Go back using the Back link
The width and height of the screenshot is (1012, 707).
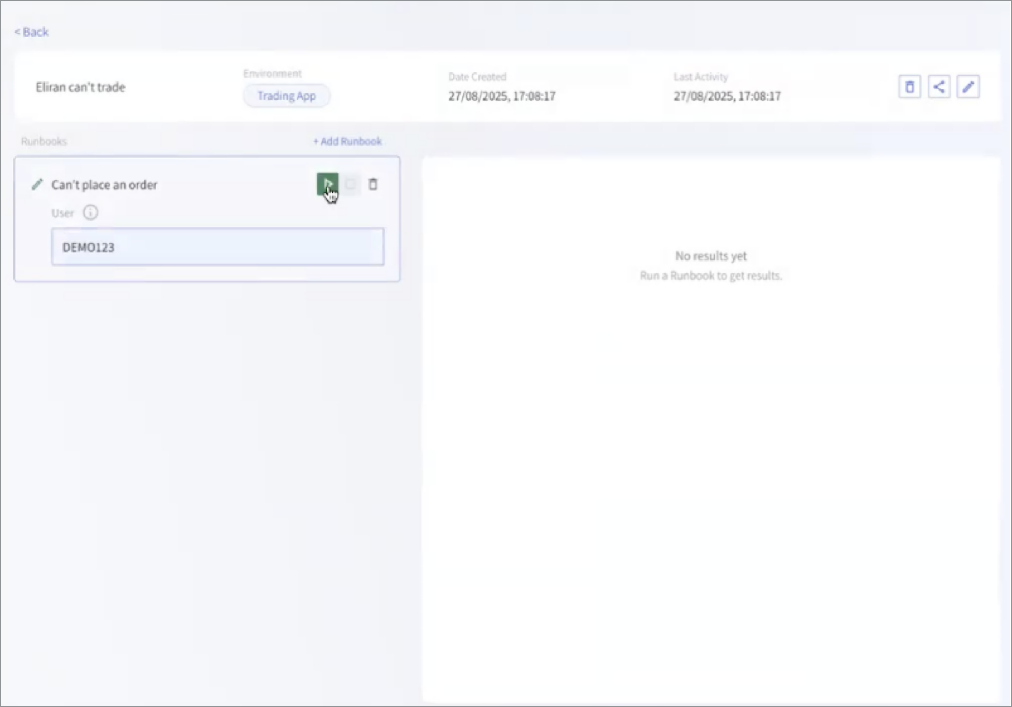click(x=31, y=32)
